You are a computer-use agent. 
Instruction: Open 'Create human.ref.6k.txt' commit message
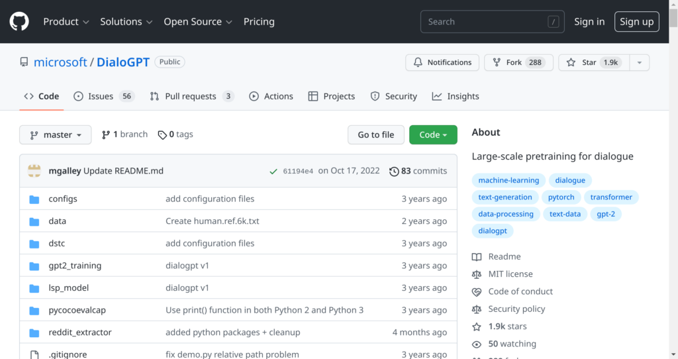pos(213,221)
